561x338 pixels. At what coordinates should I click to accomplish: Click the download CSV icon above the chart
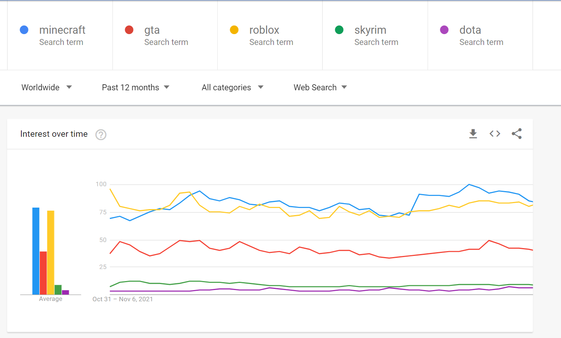tap(473, 133)
